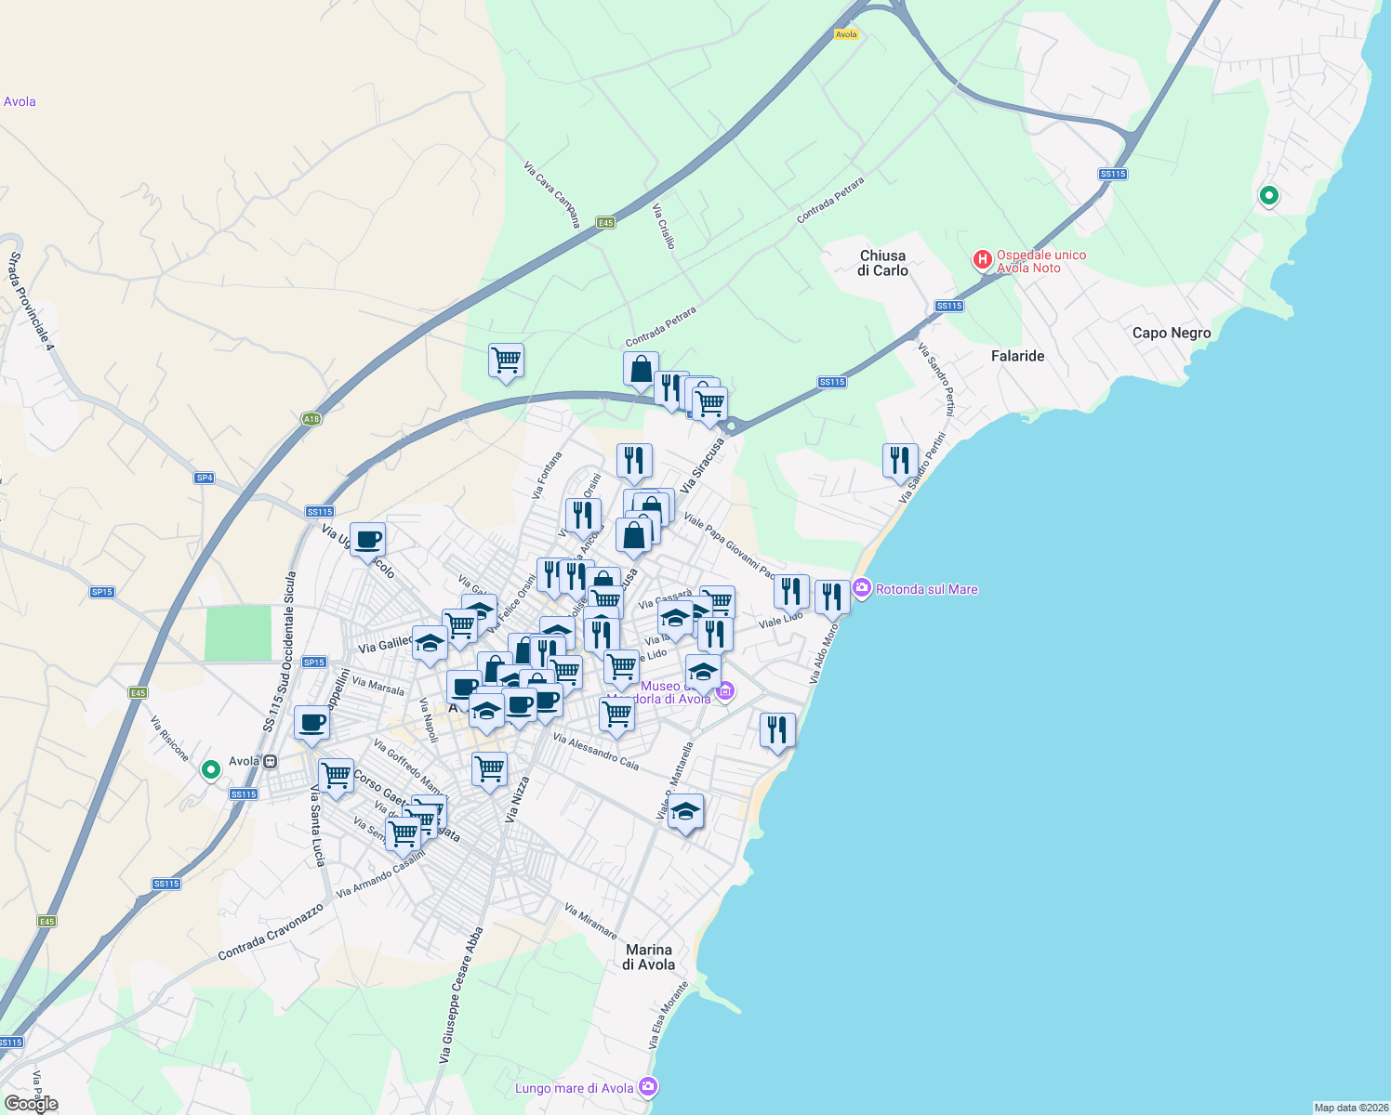Open the Museo della Mandorla di Avola marker
The image size is (1391, 1115).
coord(725,691)
